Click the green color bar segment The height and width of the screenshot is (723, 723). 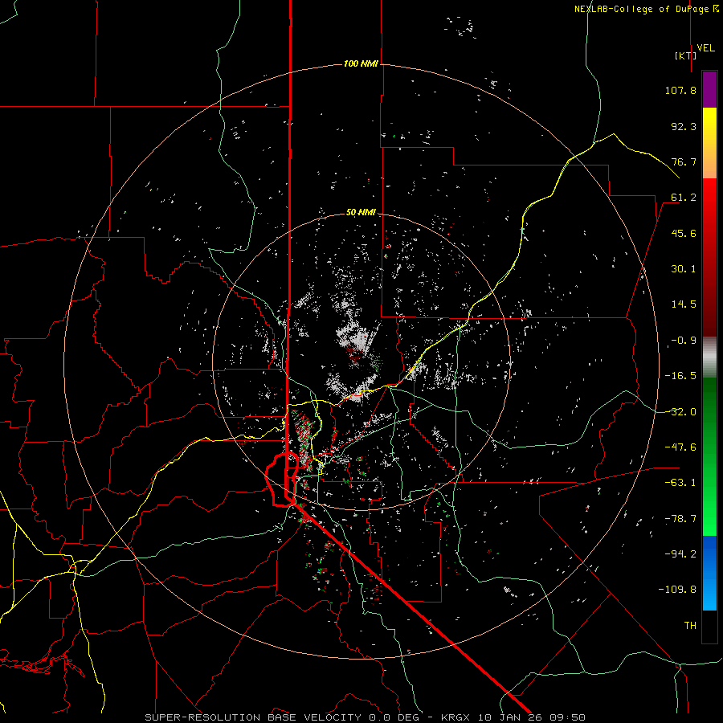(x=709, y=456)
